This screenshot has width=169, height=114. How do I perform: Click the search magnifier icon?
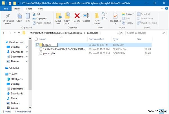tap(163, 33)
